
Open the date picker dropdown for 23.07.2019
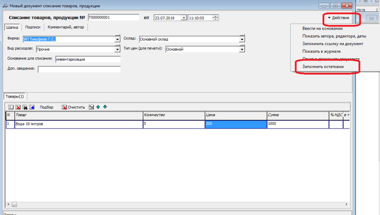(x=184, y=18)
